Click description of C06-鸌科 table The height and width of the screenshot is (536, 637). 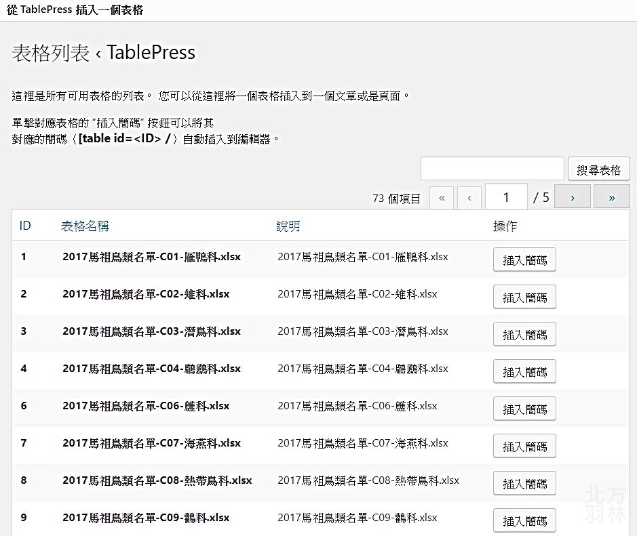tap(358, 406)
